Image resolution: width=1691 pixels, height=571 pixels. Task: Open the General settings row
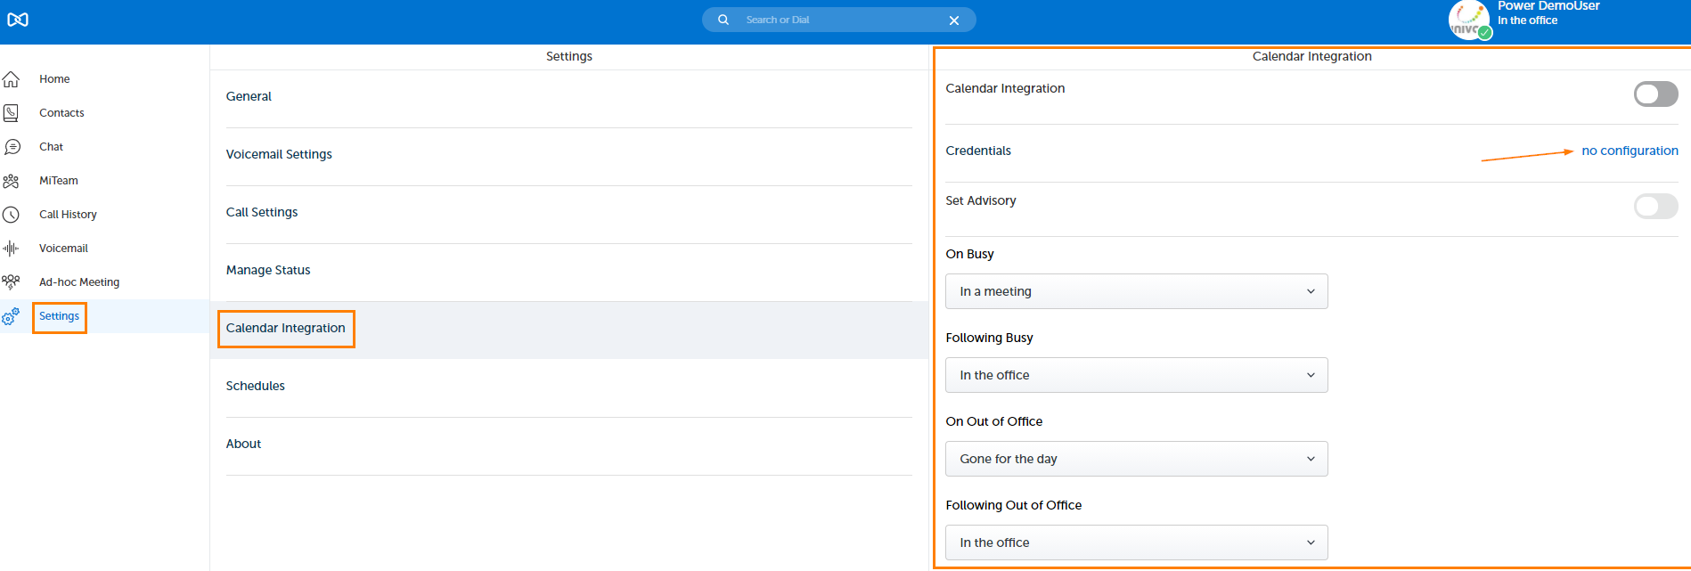[x=568, y=99]
